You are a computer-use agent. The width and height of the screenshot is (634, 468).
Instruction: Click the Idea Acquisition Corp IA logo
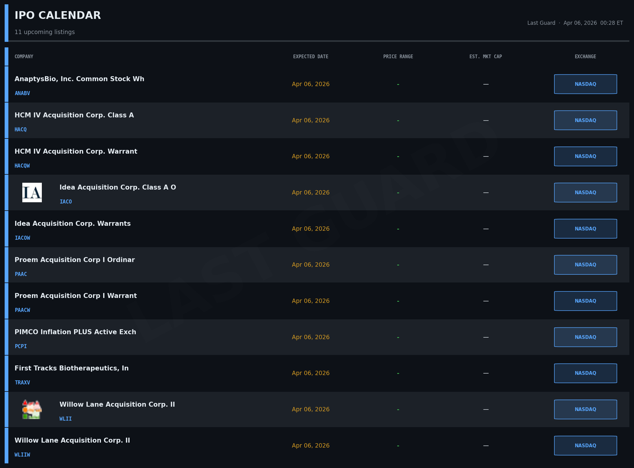point(32,192)
